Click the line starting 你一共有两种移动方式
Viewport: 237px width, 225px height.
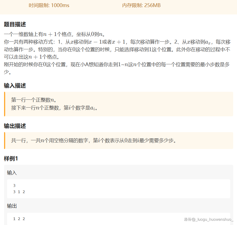tap(117, 42)
